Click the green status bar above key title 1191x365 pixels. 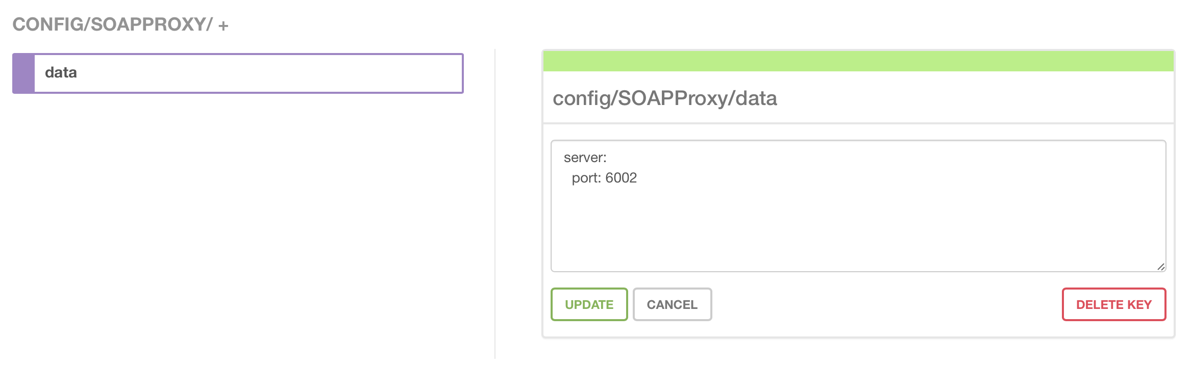pos(858,61)
